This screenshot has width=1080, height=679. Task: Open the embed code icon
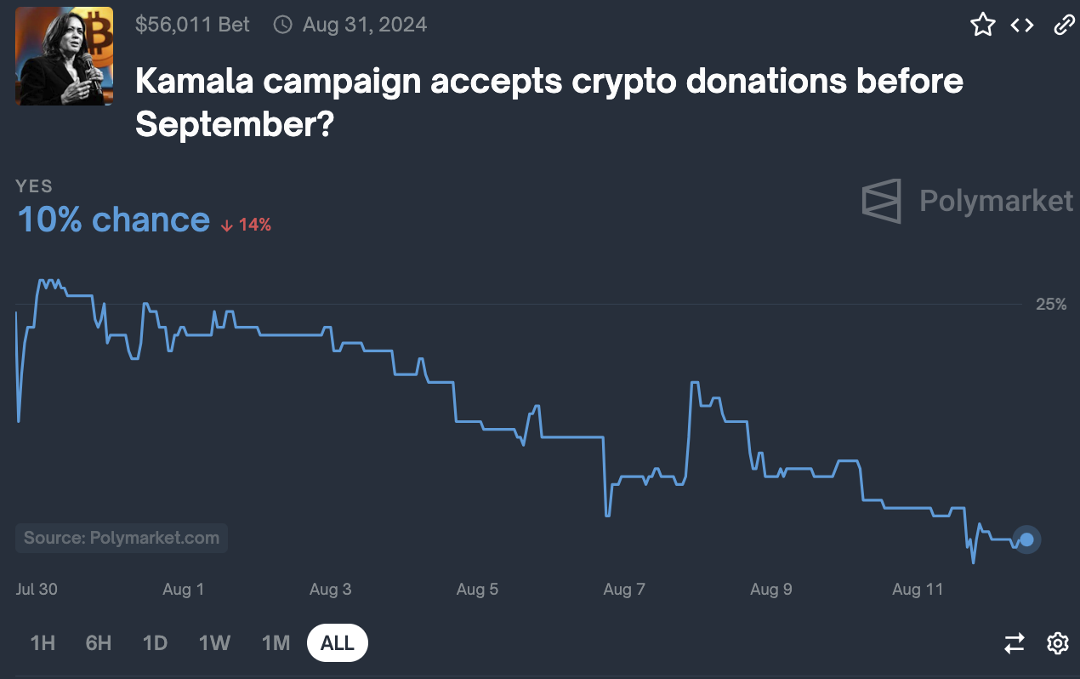click(x=1022, y=25)
